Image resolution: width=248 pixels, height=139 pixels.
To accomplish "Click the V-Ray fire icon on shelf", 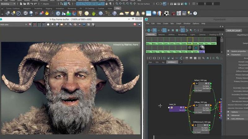I will click(x=47, y=13).
